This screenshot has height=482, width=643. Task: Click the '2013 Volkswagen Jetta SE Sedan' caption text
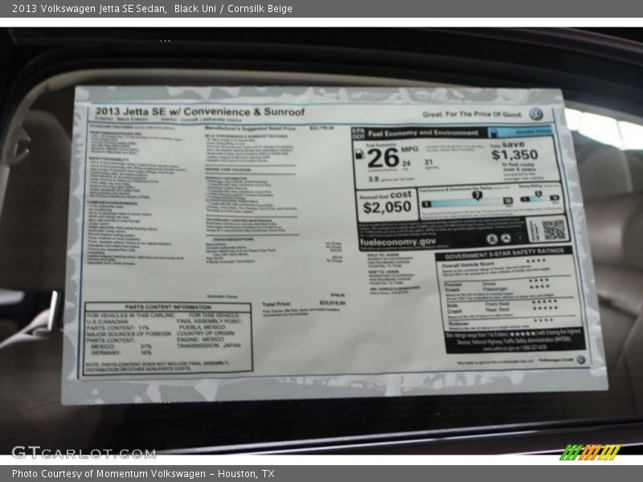[89, 8]
